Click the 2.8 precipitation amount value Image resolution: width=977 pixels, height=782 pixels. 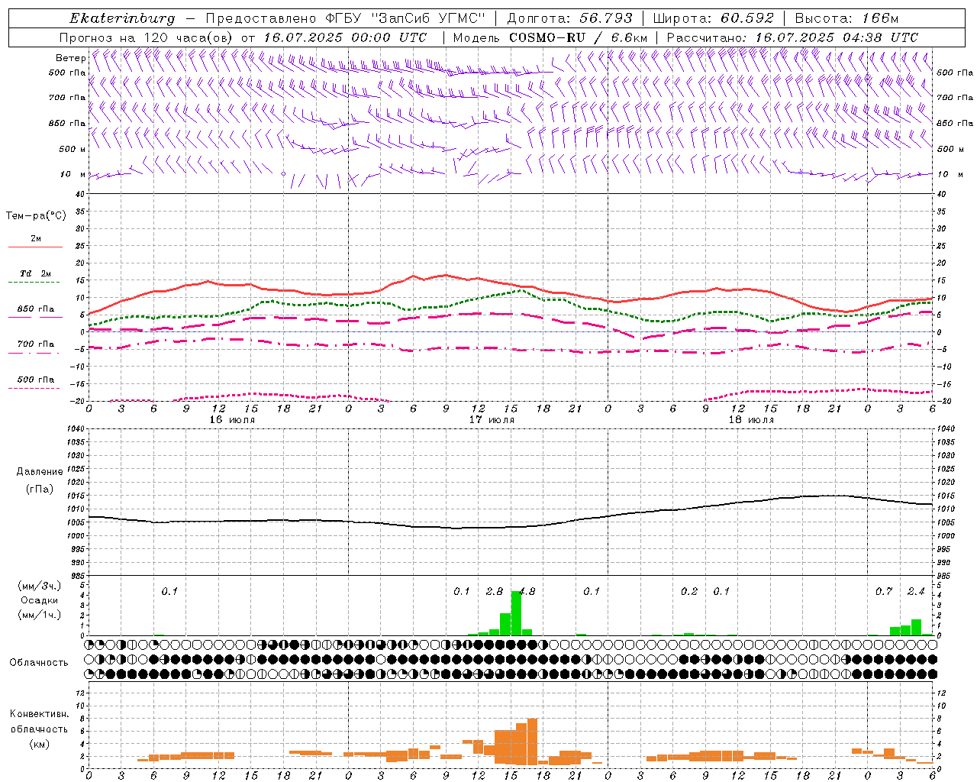495,592
